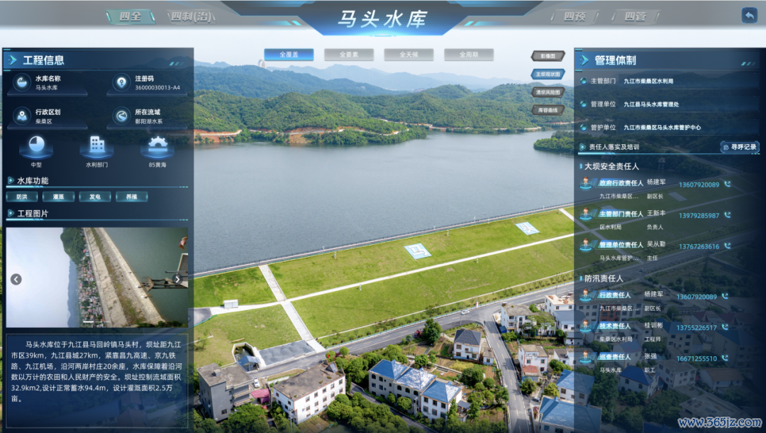Select the 全覆盖 sub-tab

[x=289, y=55]
